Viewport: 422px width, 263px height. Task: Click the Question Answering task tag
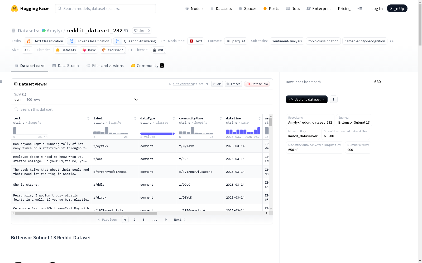[136, 41]
